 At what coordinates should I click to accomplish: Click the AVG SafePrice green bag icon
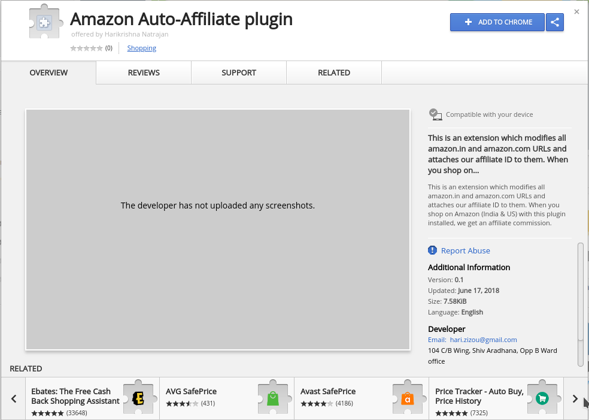click(x=273, y=398)
